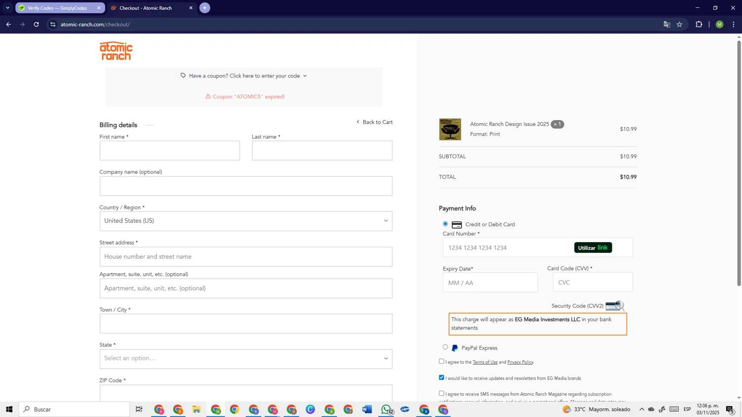Open the Country / Region dropdown

tap(246, 221)
